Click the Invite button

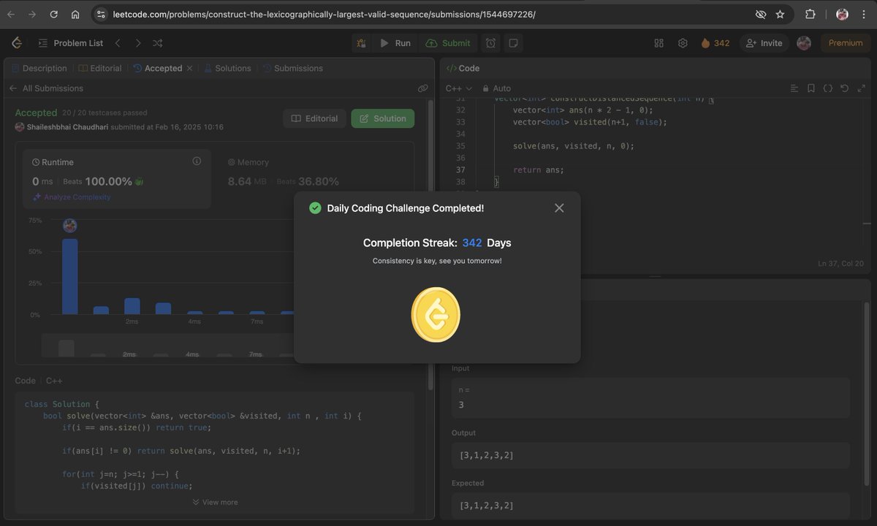pyautogui.click(x=764, y=43)
